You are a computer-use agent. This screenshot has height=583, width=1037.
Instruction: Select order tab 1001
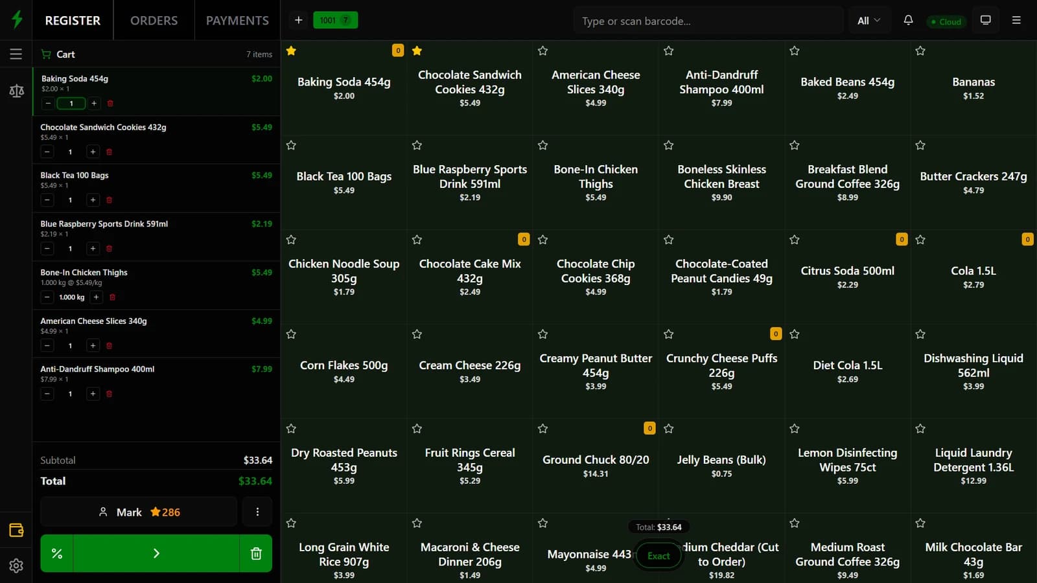(x=335, y=20)
